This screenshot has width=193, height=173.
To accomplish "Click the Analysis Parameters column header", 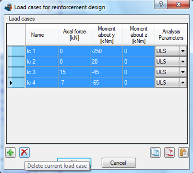I will 171,35.
